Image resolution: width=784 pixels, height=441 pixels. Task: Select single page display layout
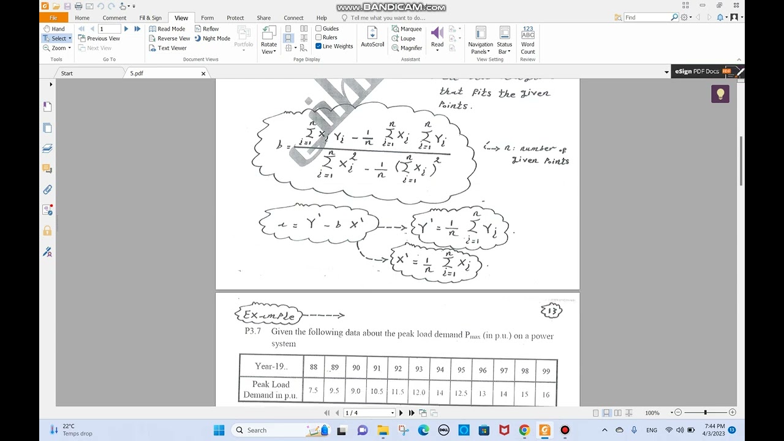tap(288, 29)
